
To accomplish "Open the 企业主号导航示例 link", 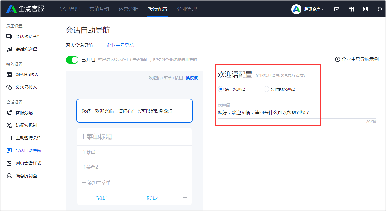I will coord(360,59).
